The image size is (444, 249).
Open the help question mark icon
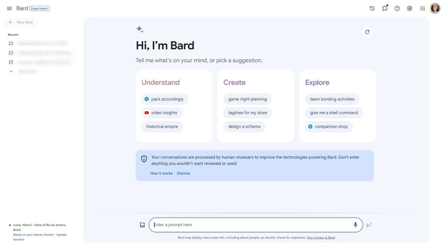click(397, 8)
